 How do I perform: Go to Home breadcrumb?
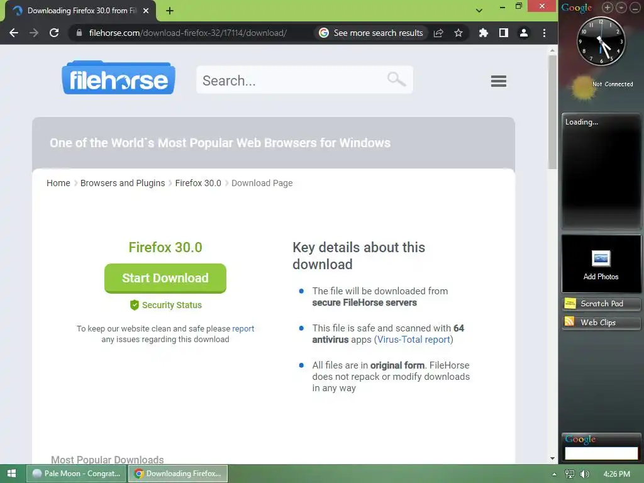(x=58, y=183)
